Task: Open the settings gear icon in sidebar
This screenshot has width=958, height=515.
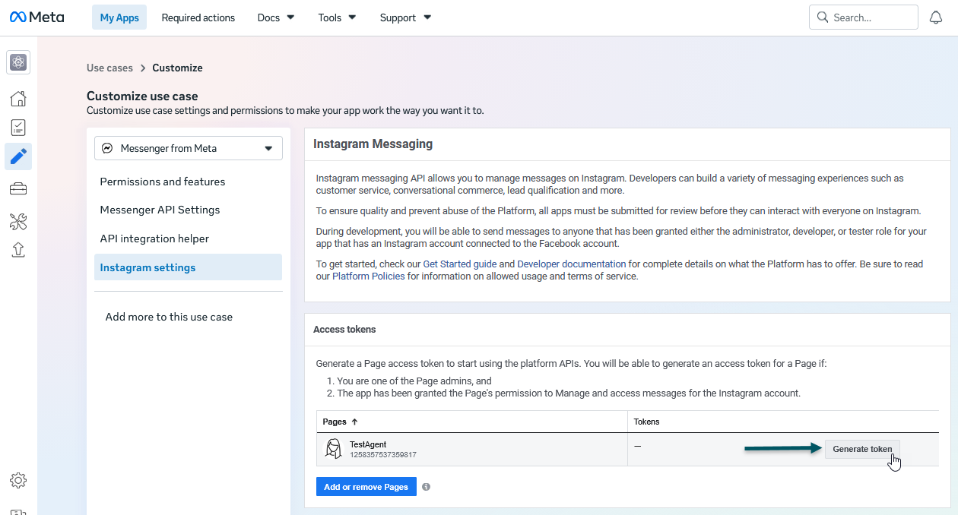Action: (18, 480)
